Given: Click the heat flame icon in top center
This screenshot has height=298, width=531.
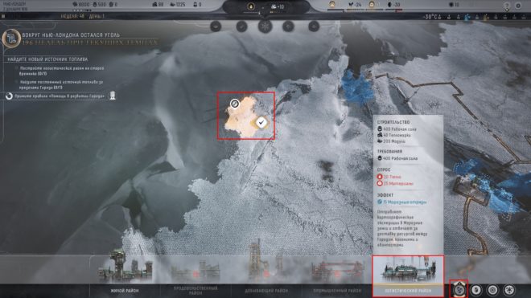Looking at the screenshot, I should pyautogui.click(x=251, y=6).
